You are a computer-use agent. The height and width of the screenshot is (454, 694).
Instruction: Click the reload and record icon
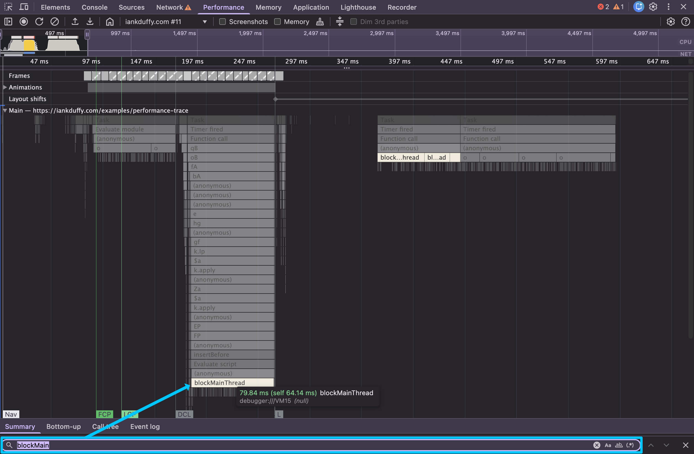click(x=39, y=22)
